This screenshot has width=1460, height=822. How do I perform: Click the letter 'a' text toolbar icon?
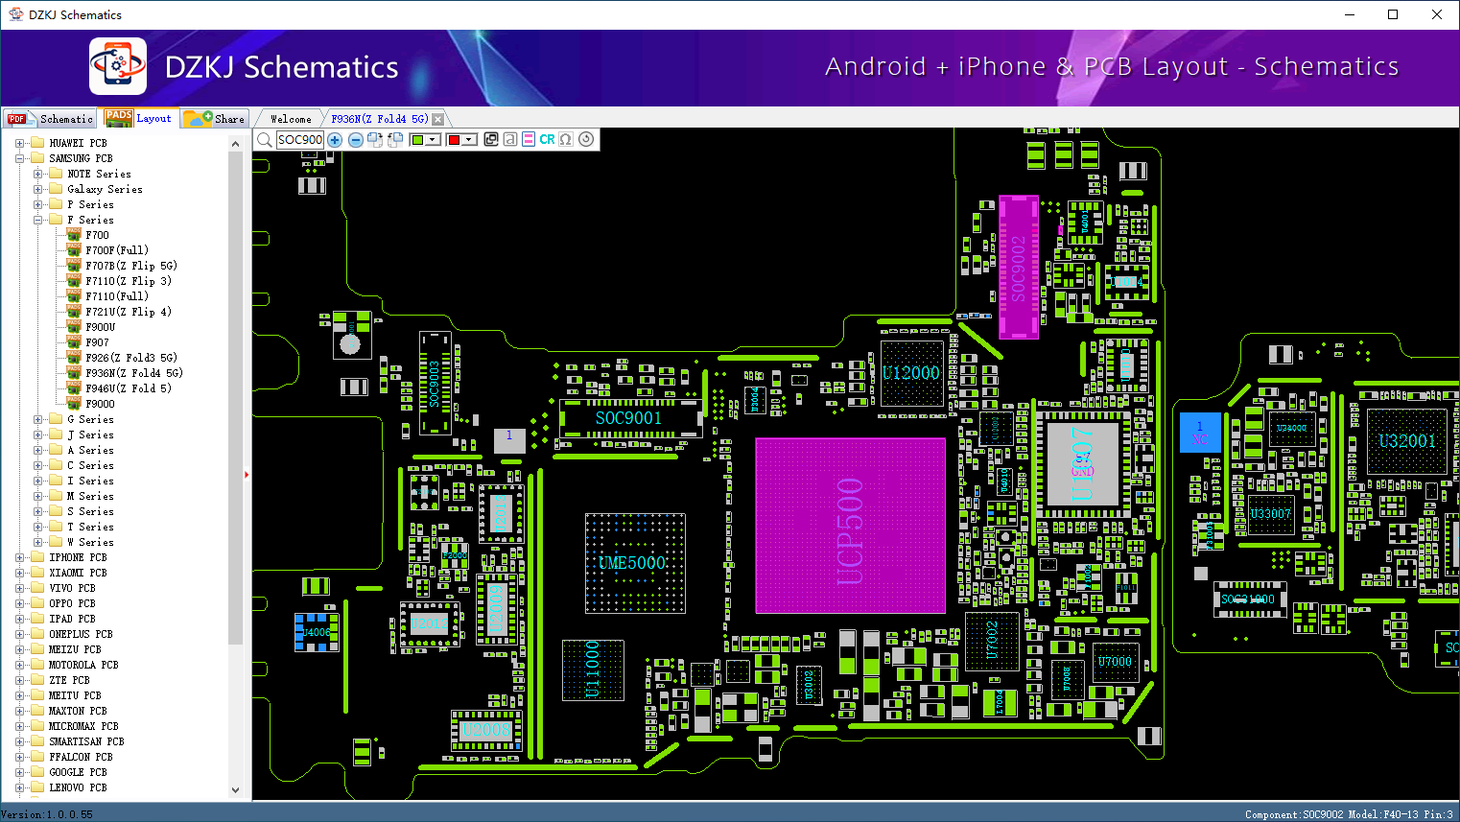point(510,140)
